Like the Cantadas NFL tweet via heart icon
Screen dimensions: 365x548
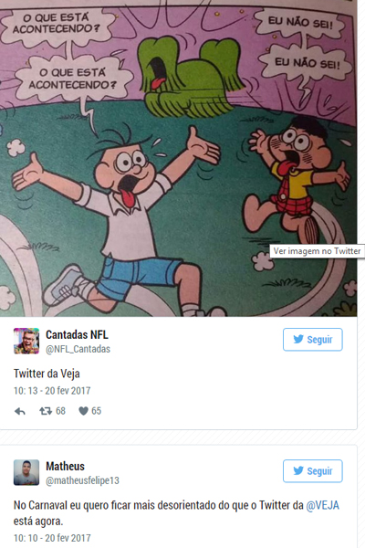(83, 411)
